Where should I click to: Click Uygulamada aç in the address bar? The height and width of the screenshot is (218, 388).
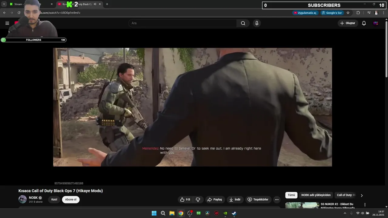[x=305, y=13]
